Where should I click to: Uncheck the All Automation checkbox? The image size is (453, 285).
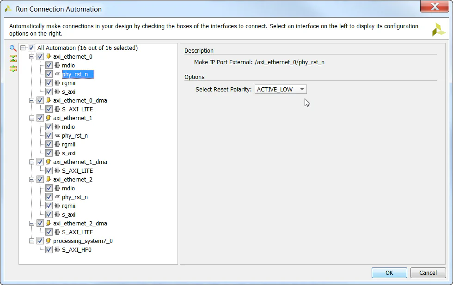tap(31, 48)
